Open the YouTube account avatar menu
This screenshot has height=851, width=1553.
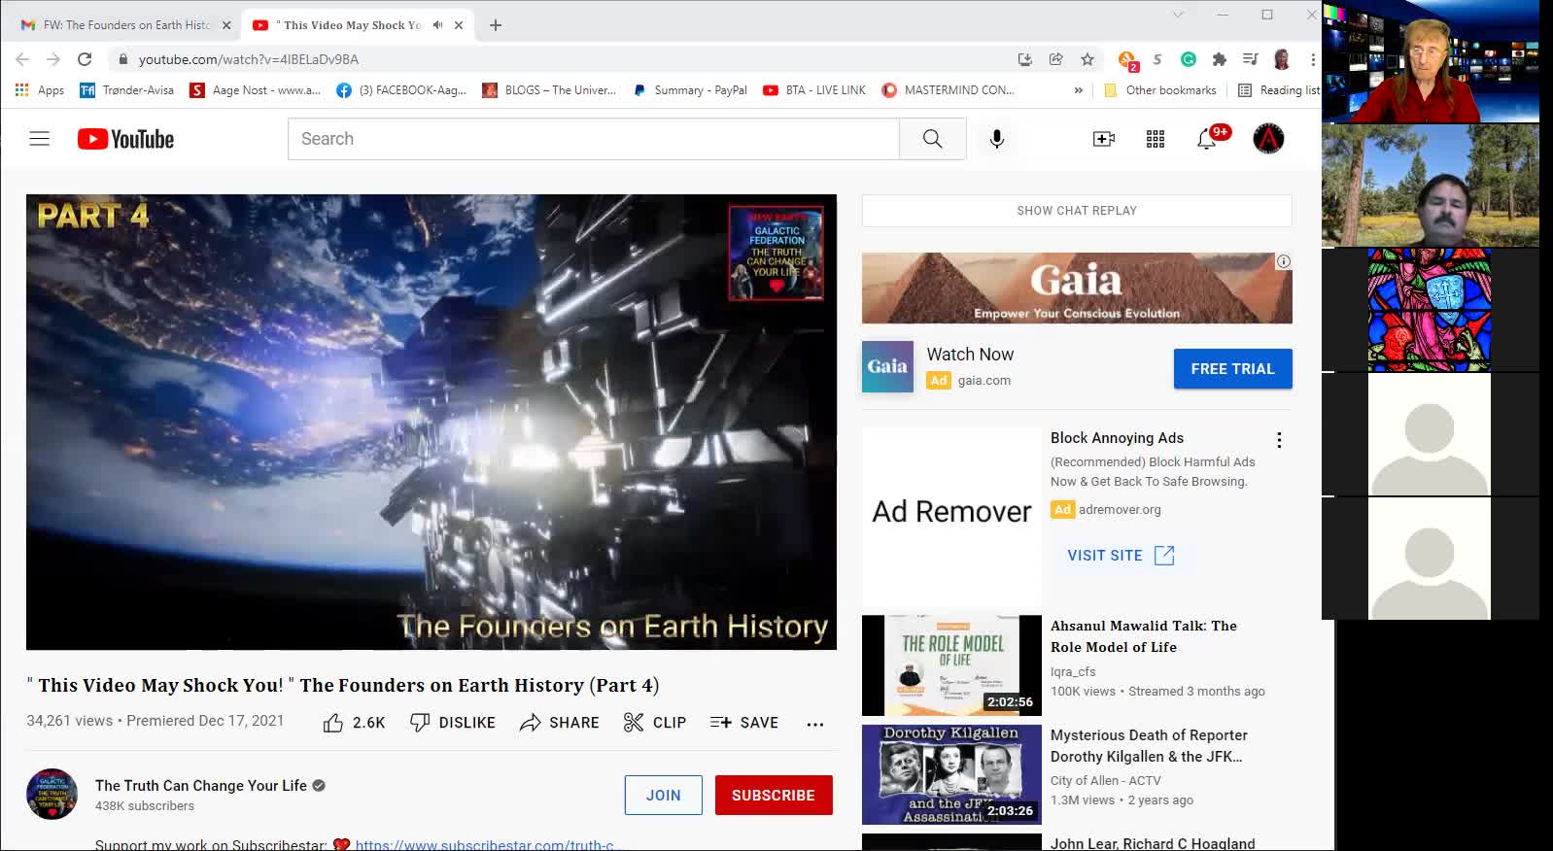point(1268,139)
